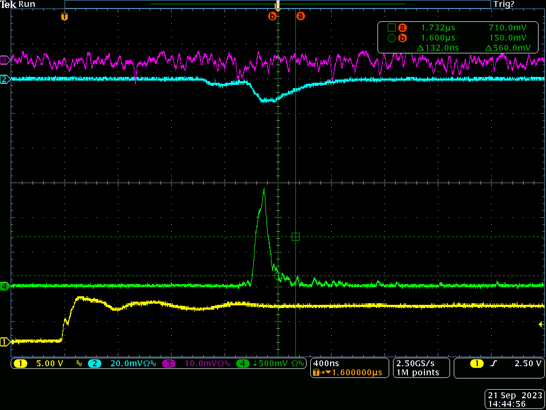Click the channel 3 magenta ground marker

[5, 60]
